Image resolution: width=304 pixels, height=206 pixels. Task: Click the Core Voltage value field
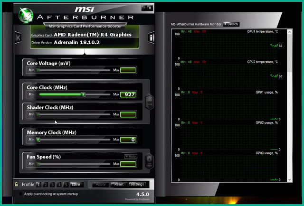pos(128,70)
